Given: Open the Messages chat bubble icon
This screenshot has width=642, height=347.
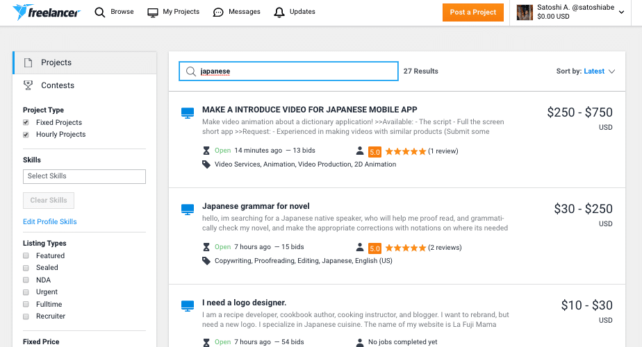Looking at the screenshot, I should click(218, 12).
